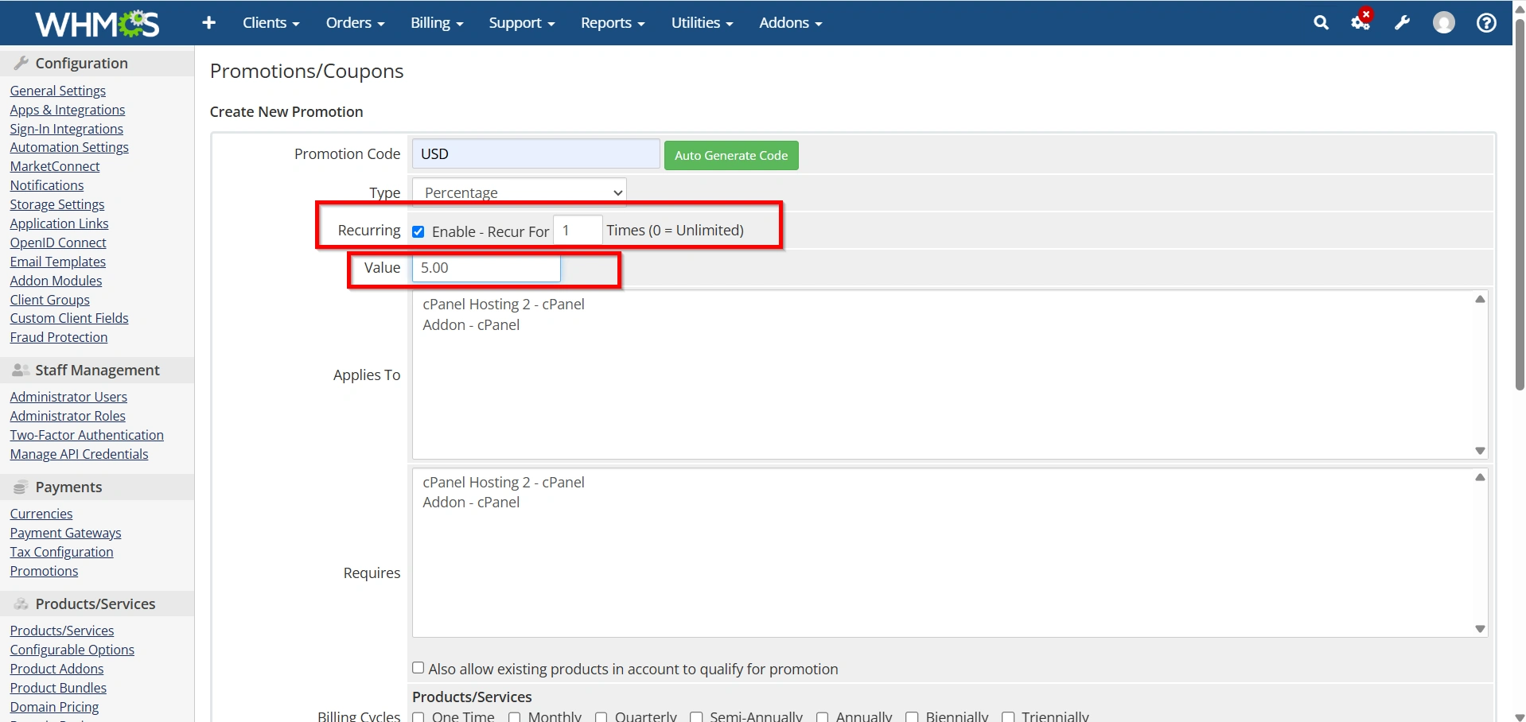This screenshot has height=722, width=1526.
Task: Expand the Billing menu
Action: pyautogui.click(x=437, y=23)
